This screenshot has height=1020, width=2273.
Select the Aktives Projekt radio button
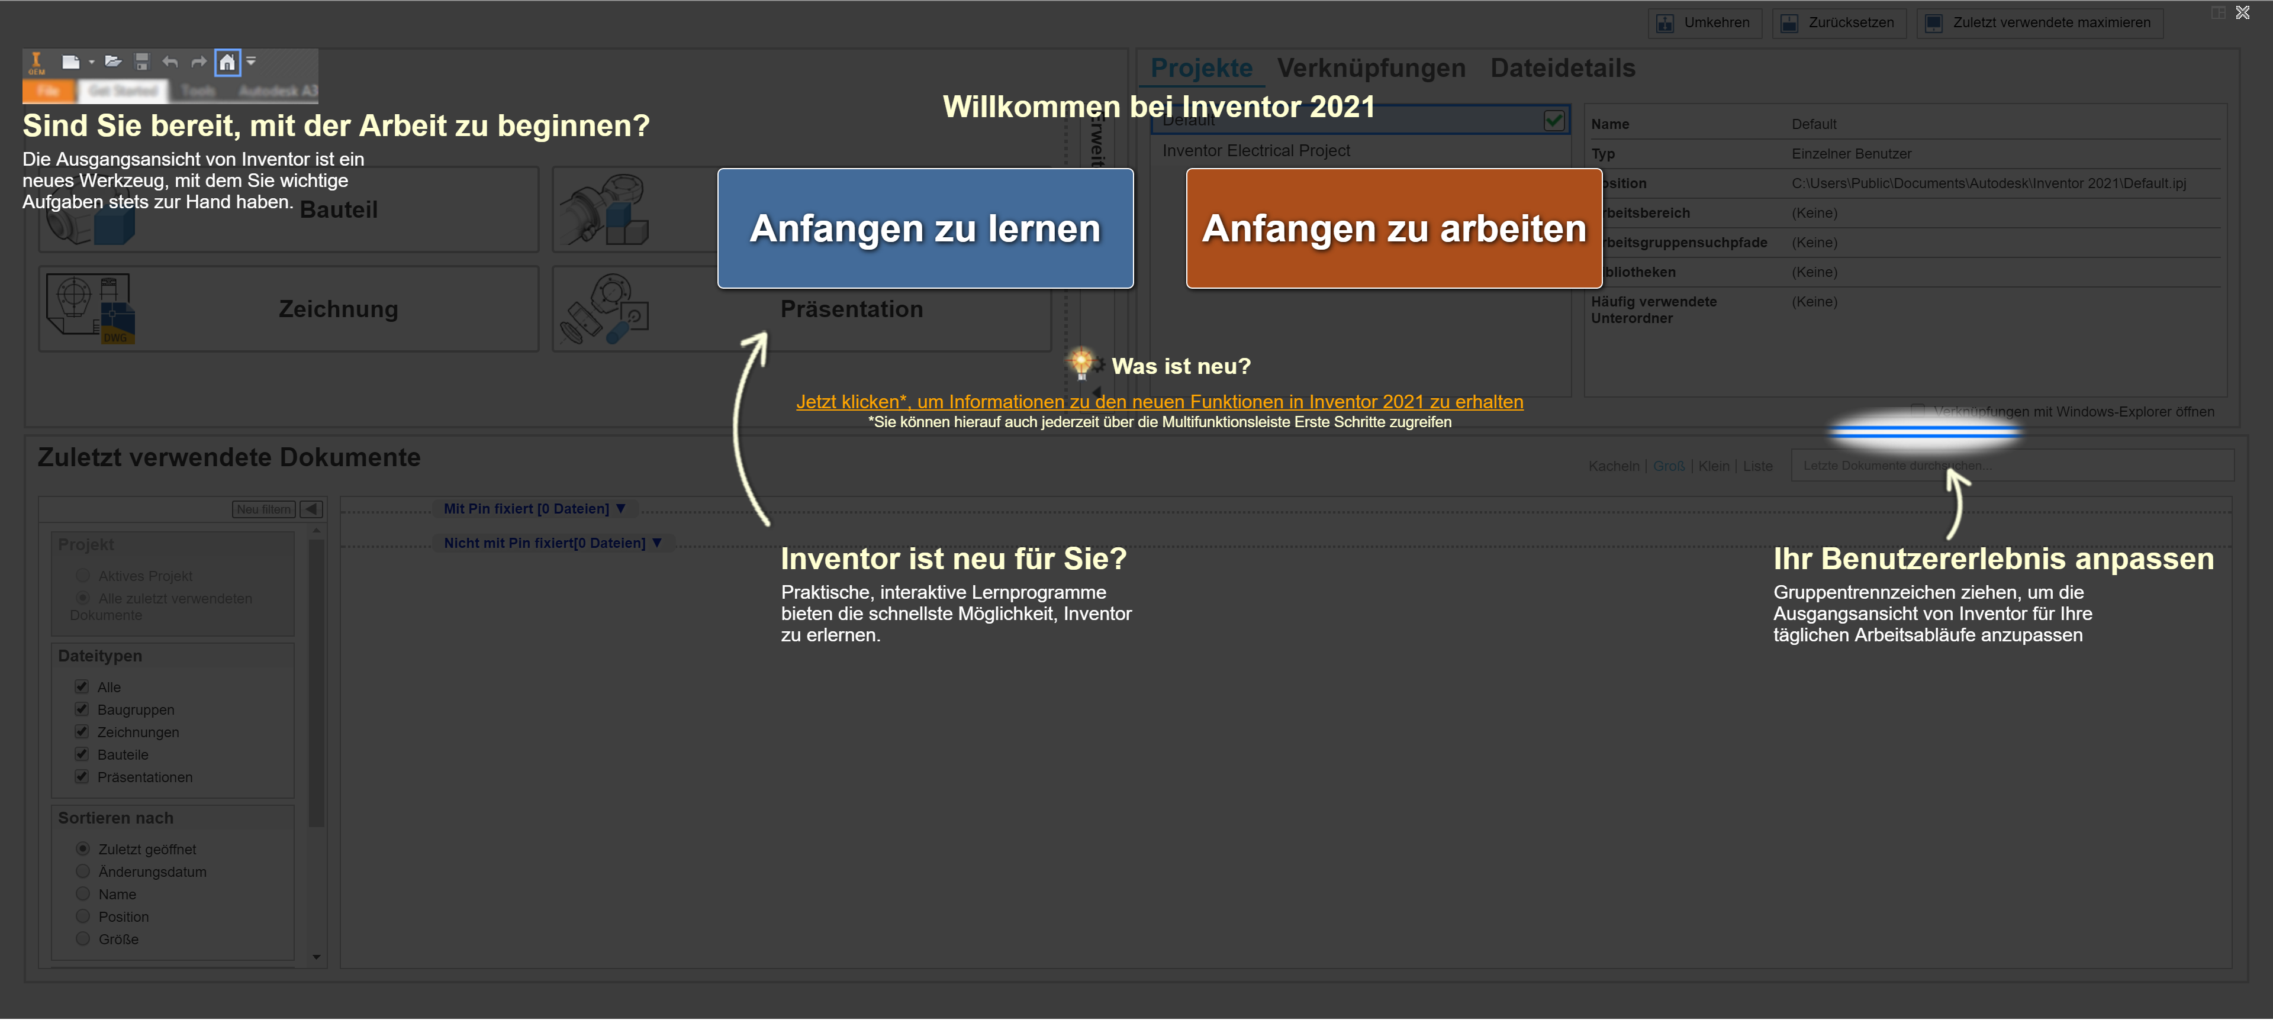[x=83, y=576]
